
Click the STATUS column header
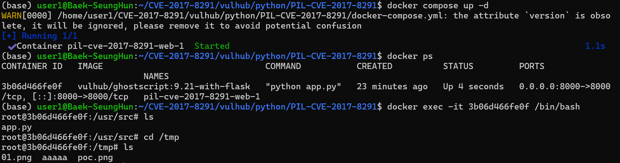[458, 67]
